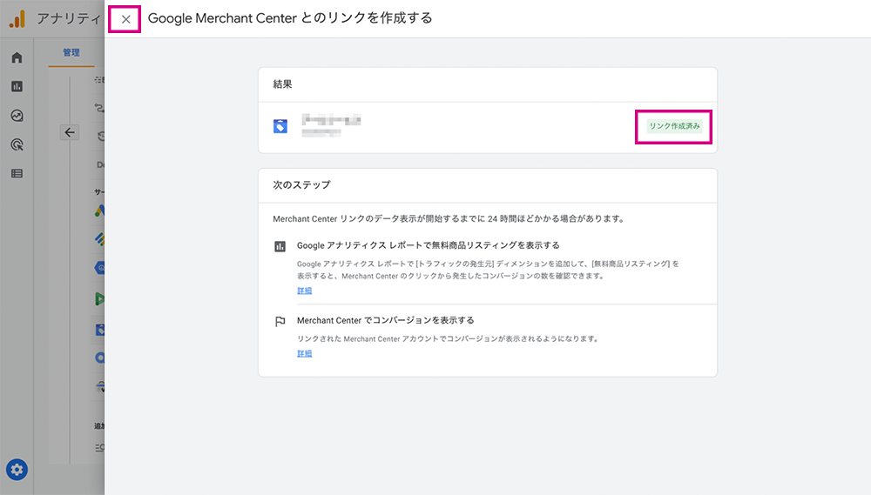871x495 pixels.
Task: Open Admin settings gear icon
Action: (x=17, y=470)
